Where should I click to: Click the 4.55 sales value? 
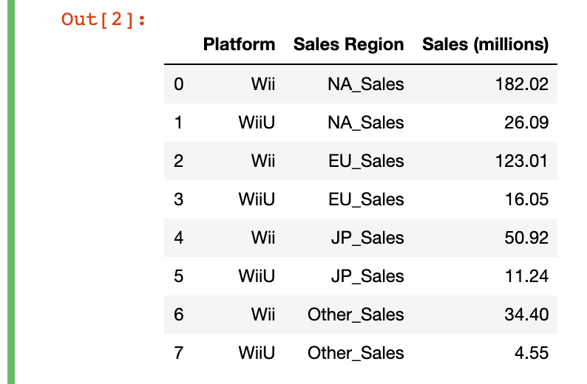tap(532, 353)
